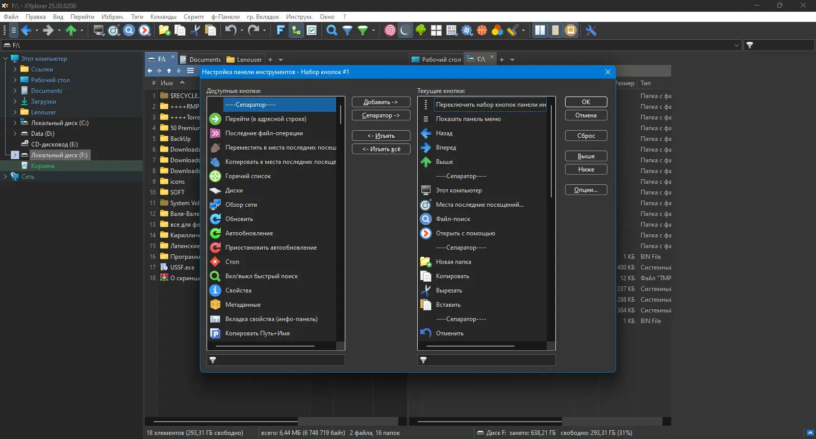Open the Инструм. menu
This screenshot has height=439, width=816.
299,17
